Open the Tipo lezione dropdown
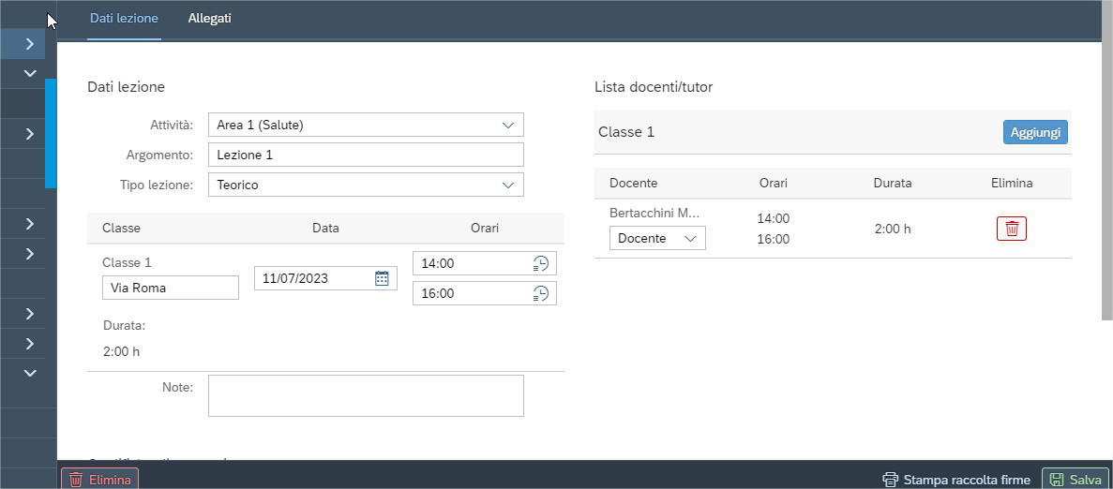The width and height of the screenshot is (1113, 489). (x=508, y=185)
